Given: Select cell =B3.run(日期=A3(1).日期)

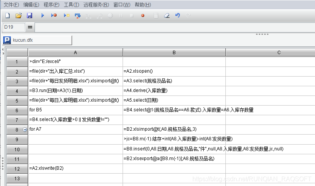Looking at the screenshot, I should (x=75, y=91).
